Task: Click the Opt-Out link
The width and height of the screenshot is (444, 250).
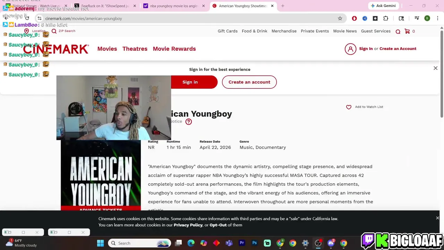Action: [x=218, y=225]
